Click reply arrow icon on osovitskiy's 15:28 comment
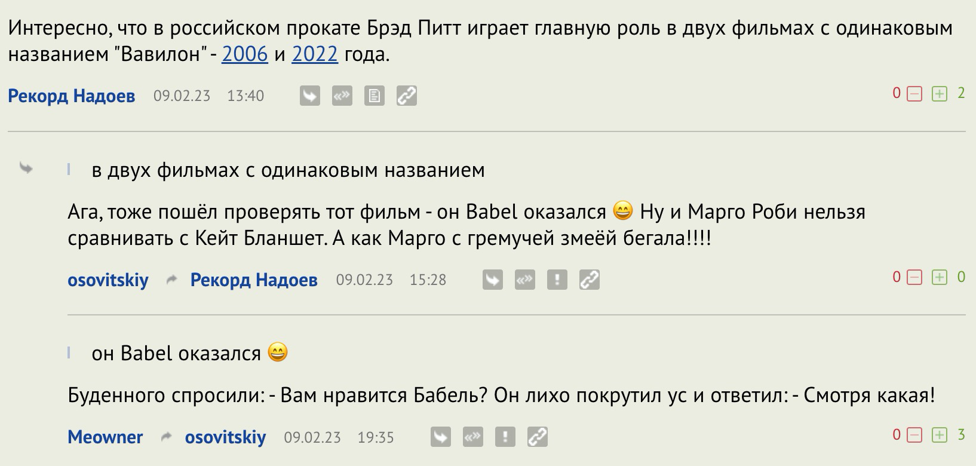The width and height of the screenshot is (976, 466). (492, 280)
